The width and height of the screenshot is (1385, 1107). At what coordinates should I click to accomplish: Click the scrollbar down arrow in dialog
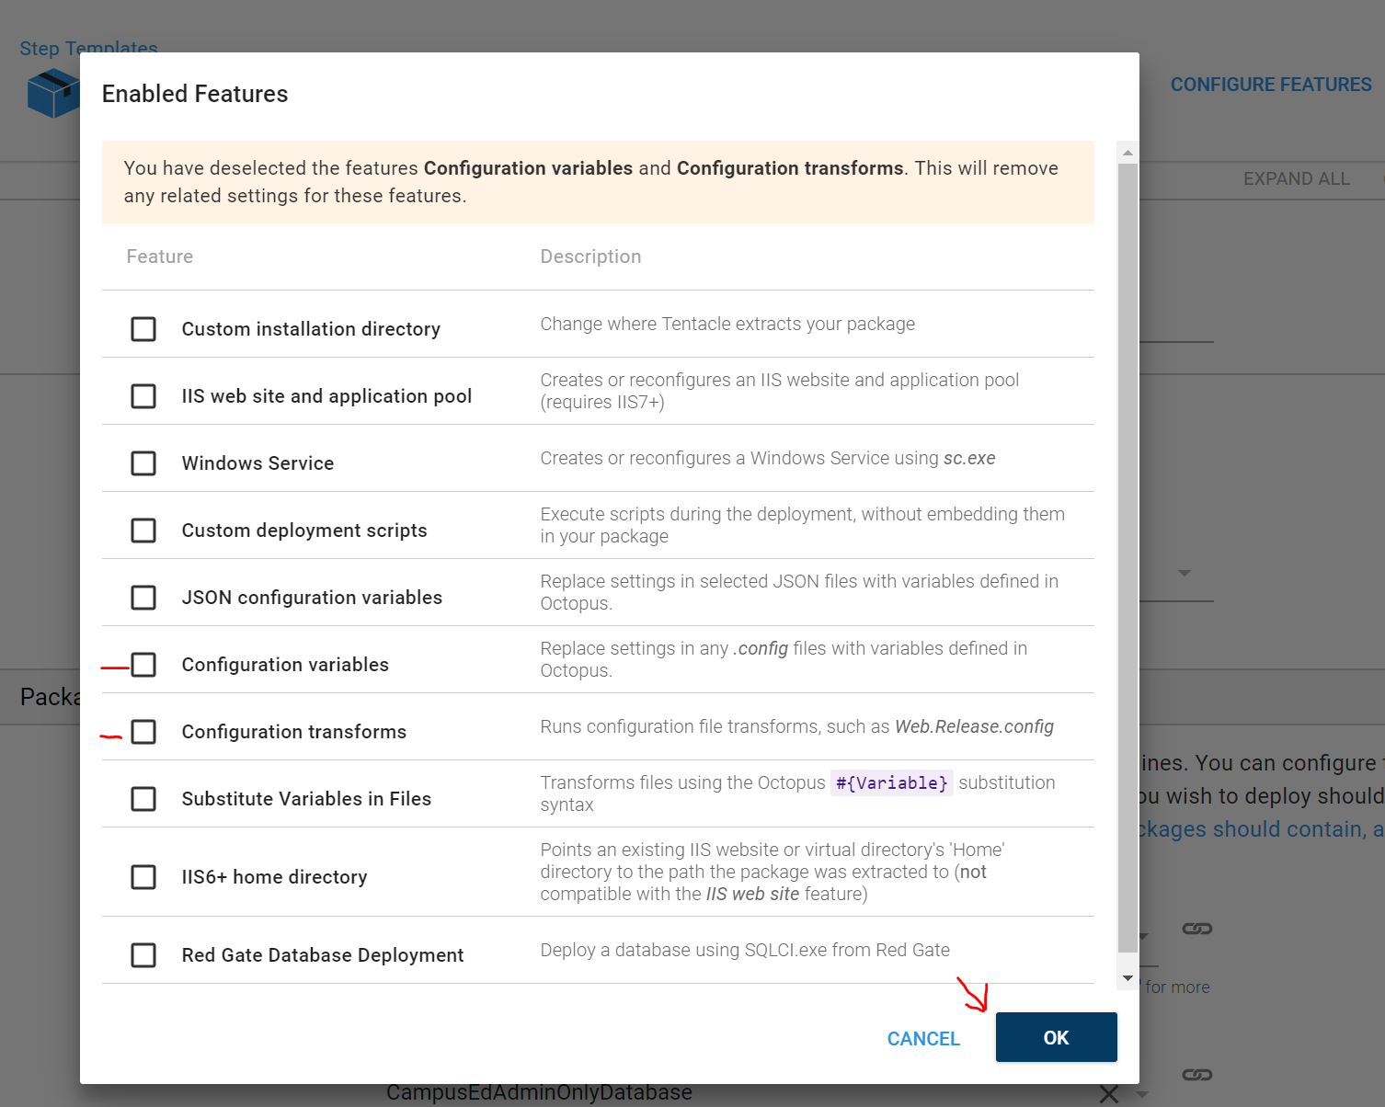pos(1127,978)
